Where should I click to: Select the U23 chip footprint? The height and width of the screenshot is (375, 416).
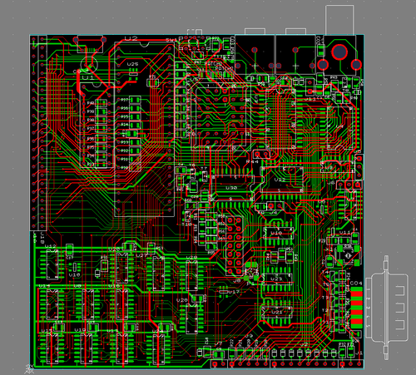coord(277,279)
